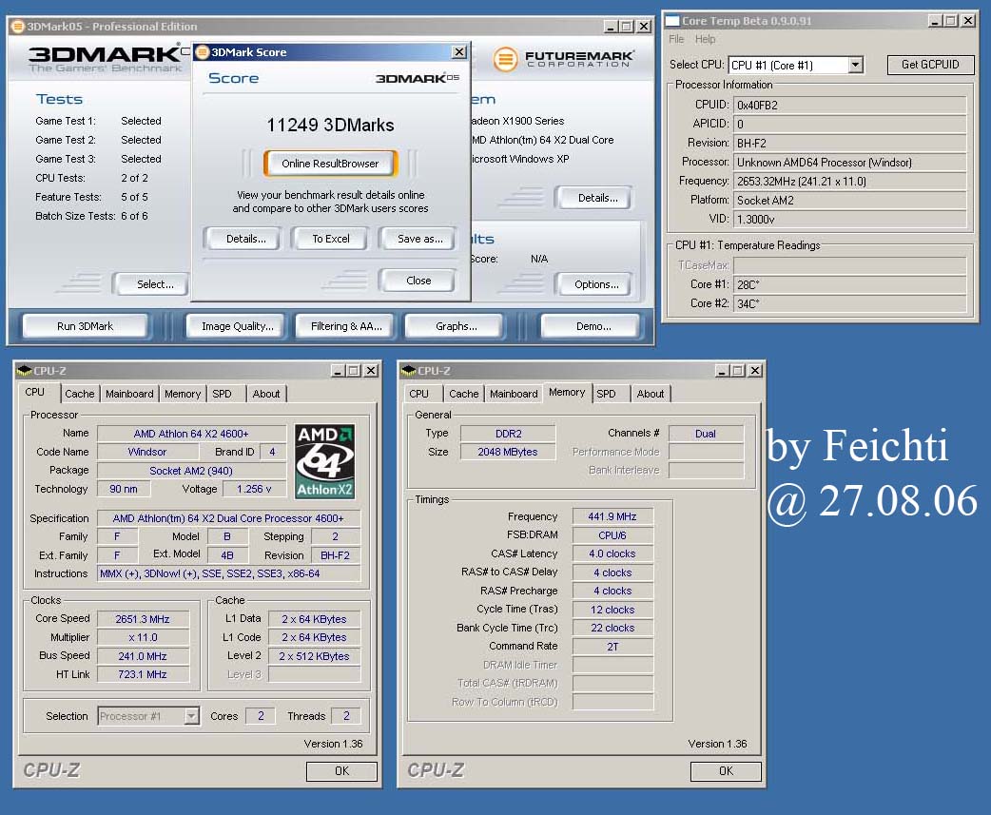Switch to Mainboard tab in left CPU-Z
Image resolution: width=991 pixels, height=815 pixels.
click(x=129, y=394)
